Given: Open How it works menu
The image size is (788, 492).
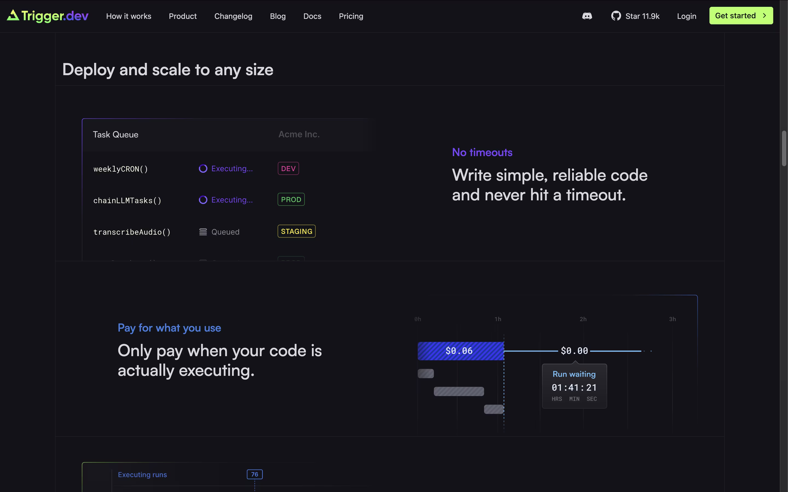Looking at the screenshot, I should tap(129, 16).
